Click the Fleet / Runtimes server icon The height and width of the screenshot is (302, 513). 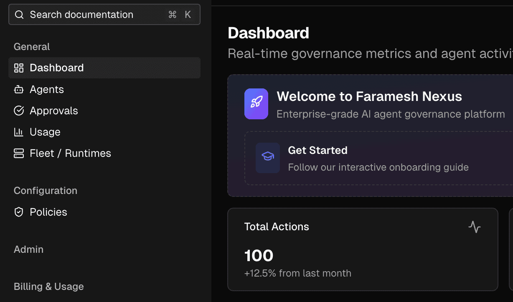(x=19, y=154)
